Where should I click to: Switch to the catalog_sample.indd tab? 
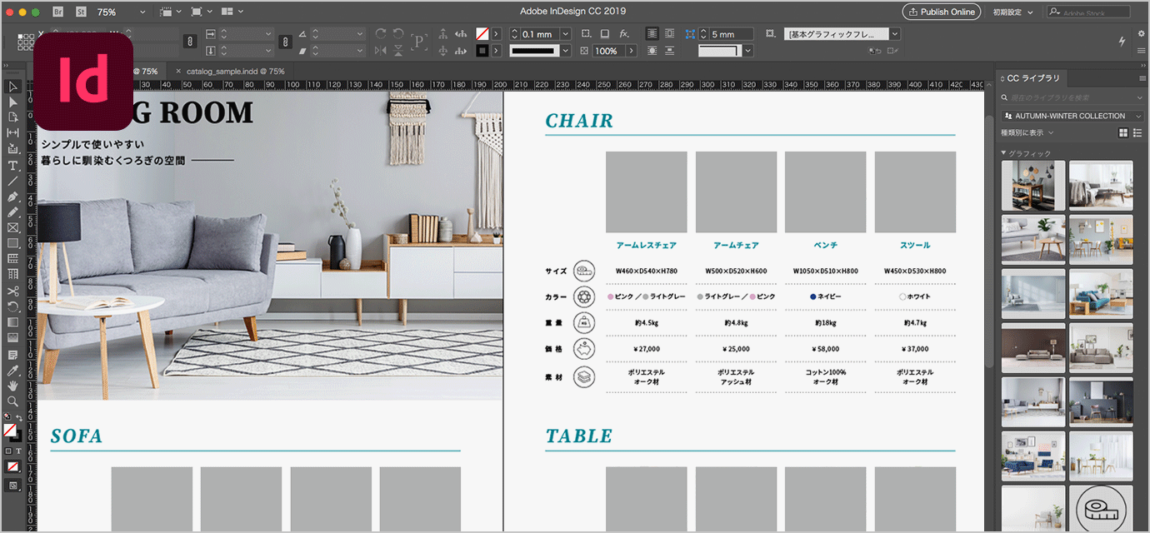[235, 72]
